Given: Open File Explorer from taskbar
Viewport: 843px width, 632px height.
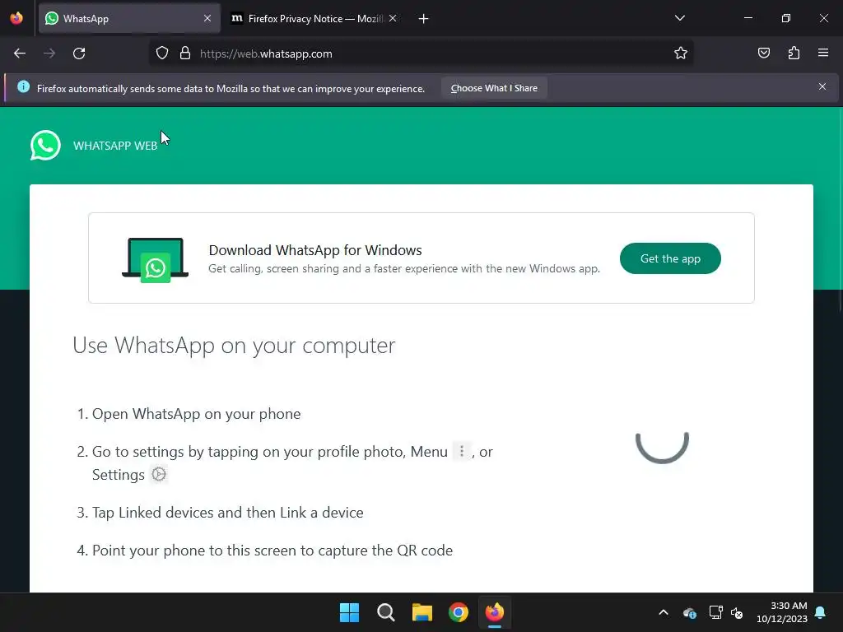Looking at the screenshot, I should click(422, 612).
